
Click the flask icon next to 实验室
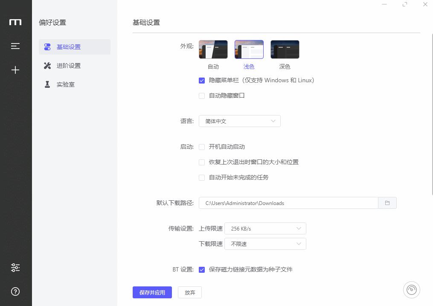pos(47,84)
